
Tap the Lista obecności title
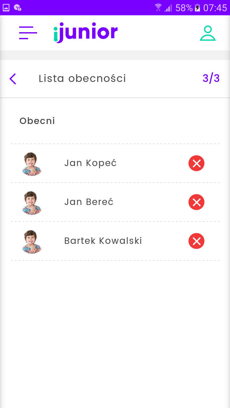[x=82, y=78]
